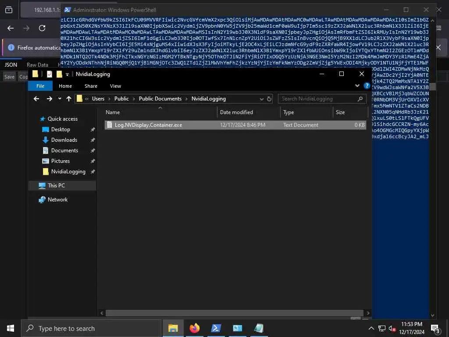Click the Public breadcrumb
The image size is (449, 337).
[121, 99]
